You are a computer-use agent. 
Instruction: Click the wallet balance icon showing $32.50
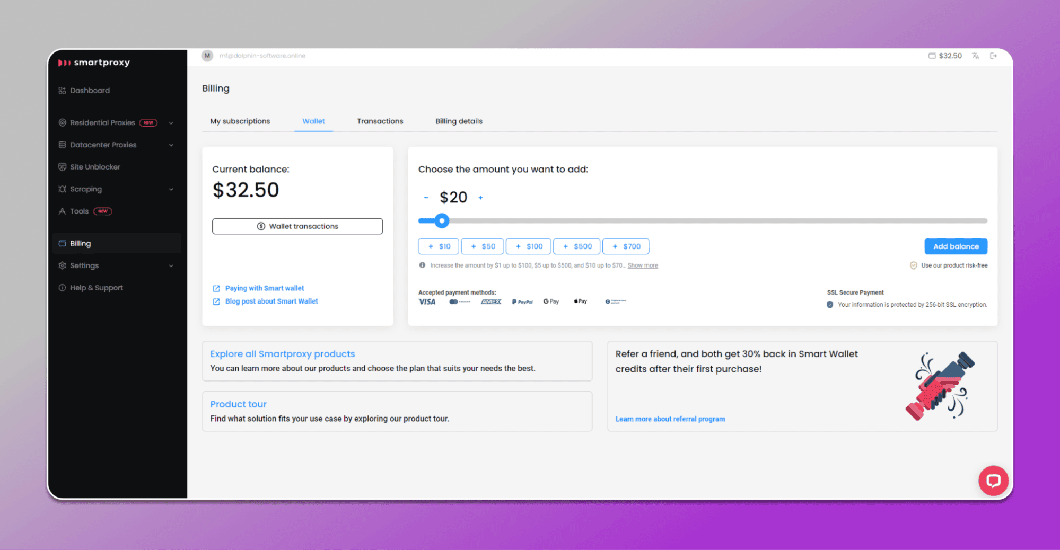932,56
